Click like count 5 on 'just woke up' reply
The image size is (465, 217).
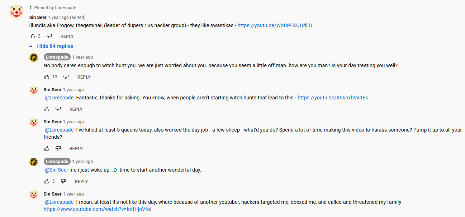(x=53, y=181)
